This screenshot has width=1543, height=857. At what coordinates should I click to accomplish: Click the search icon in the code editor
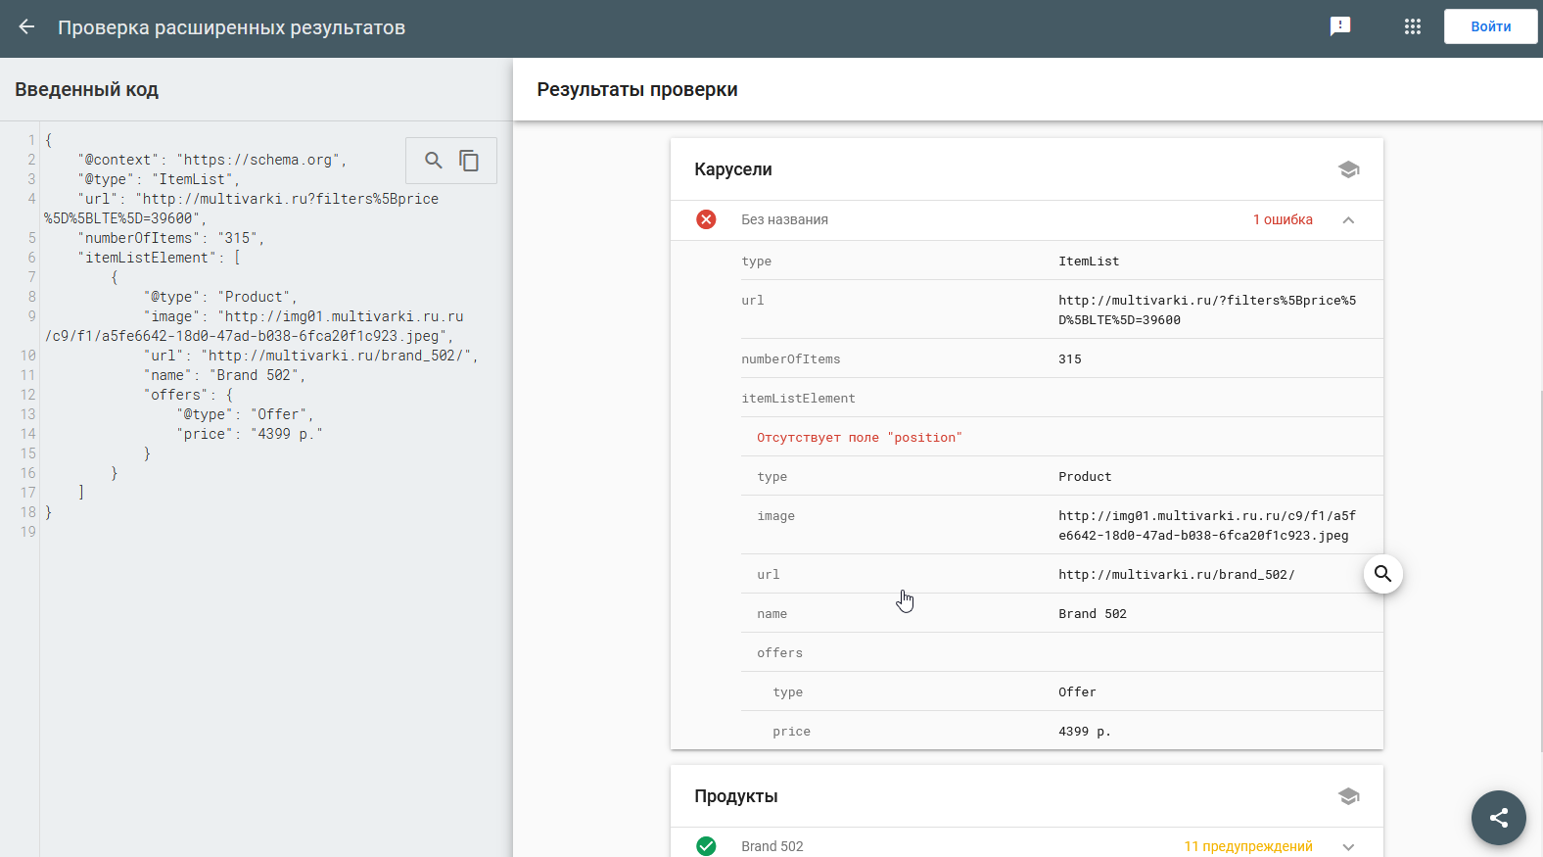(433, 161)
